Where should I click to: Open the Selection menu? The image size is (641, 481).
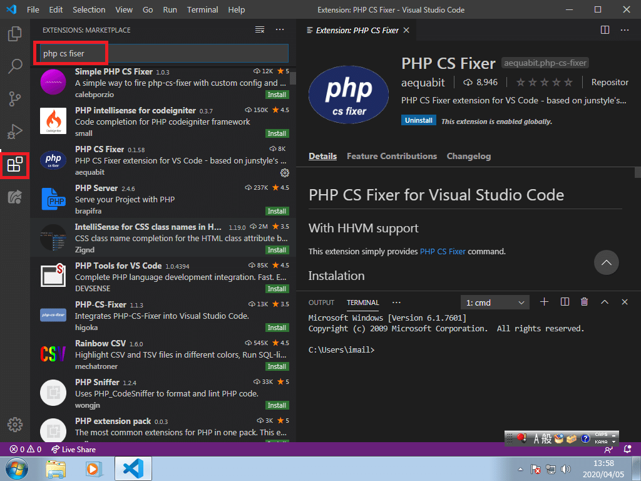click(89, 10)
